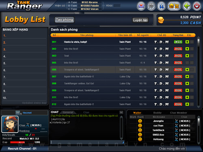The height and width of the screenshot is (152, 203).
Task: Click the Luyện tập button
Action: click(x=140, y=20)
